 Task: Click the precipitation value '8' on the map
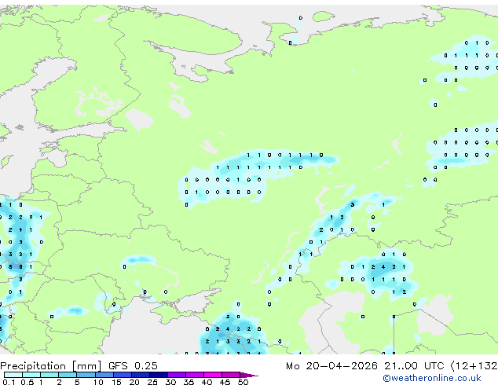pos(20,267)
